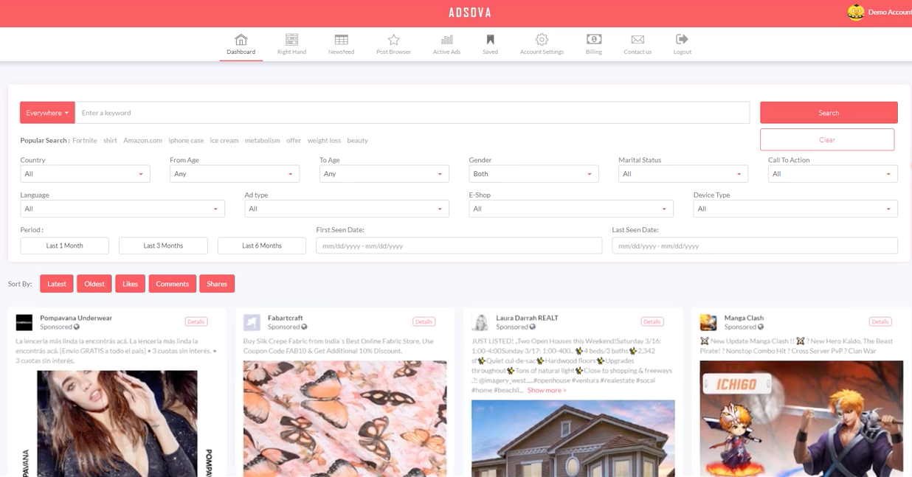Click the Manga Clash page name
The image size is (912, 477).
click(x=744, y=318)
